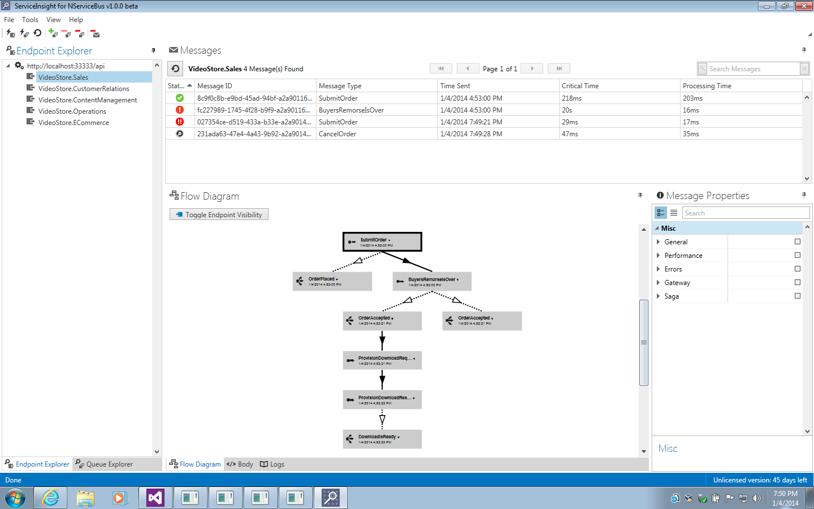Open the Help menu

(76, 19)
